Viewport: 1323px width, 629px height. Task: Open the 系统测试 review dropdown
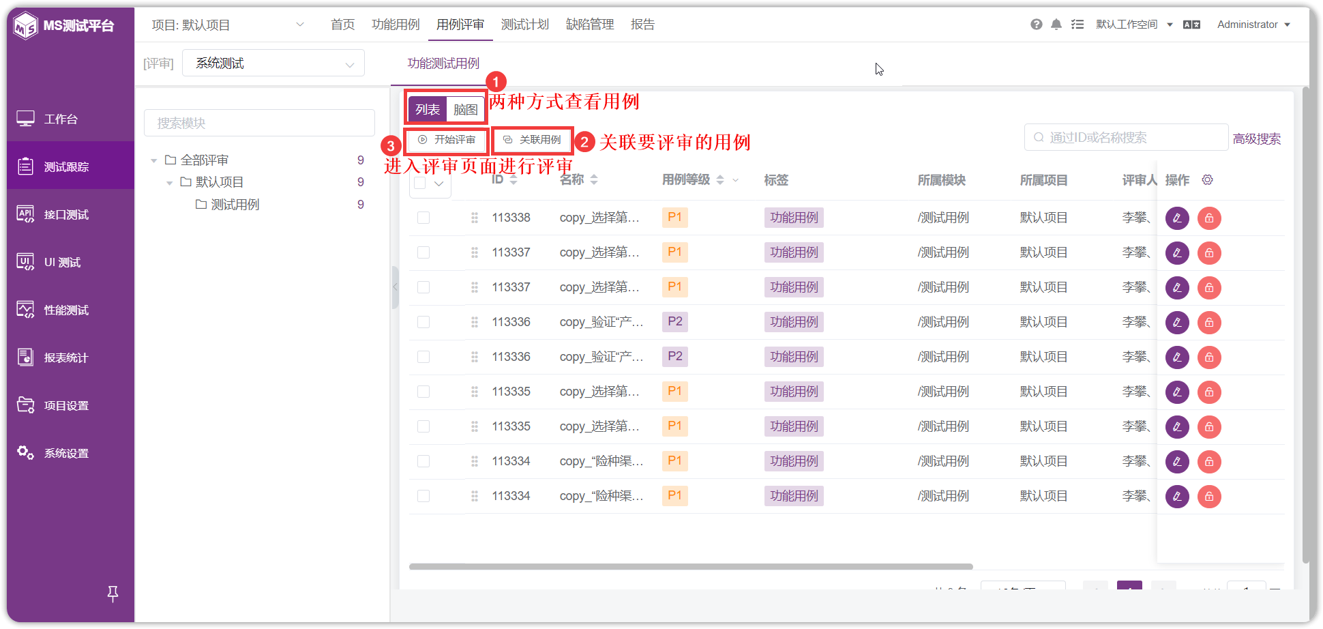[273, 63]
